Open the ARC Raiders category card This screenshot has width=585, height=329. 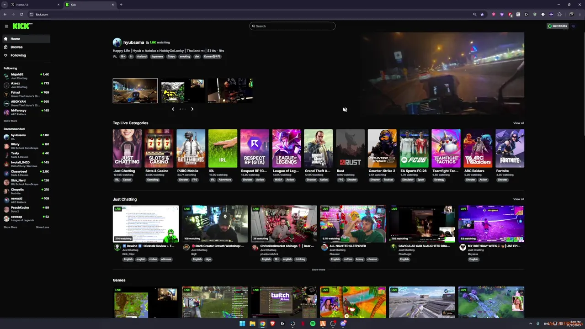click(478, 149)
